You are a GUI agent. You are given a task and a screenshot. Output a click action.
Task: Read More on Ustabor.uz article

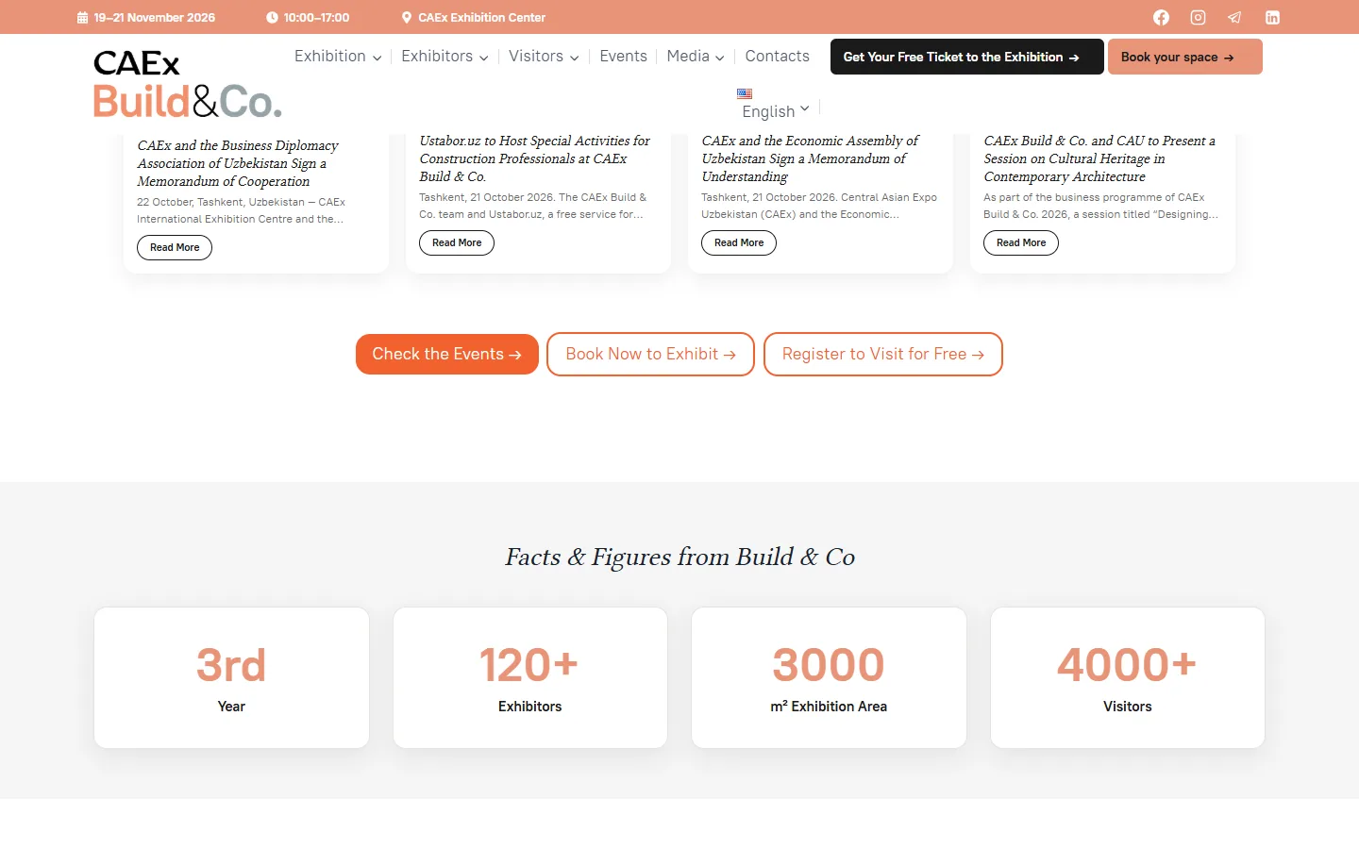[x=457, y=243]
